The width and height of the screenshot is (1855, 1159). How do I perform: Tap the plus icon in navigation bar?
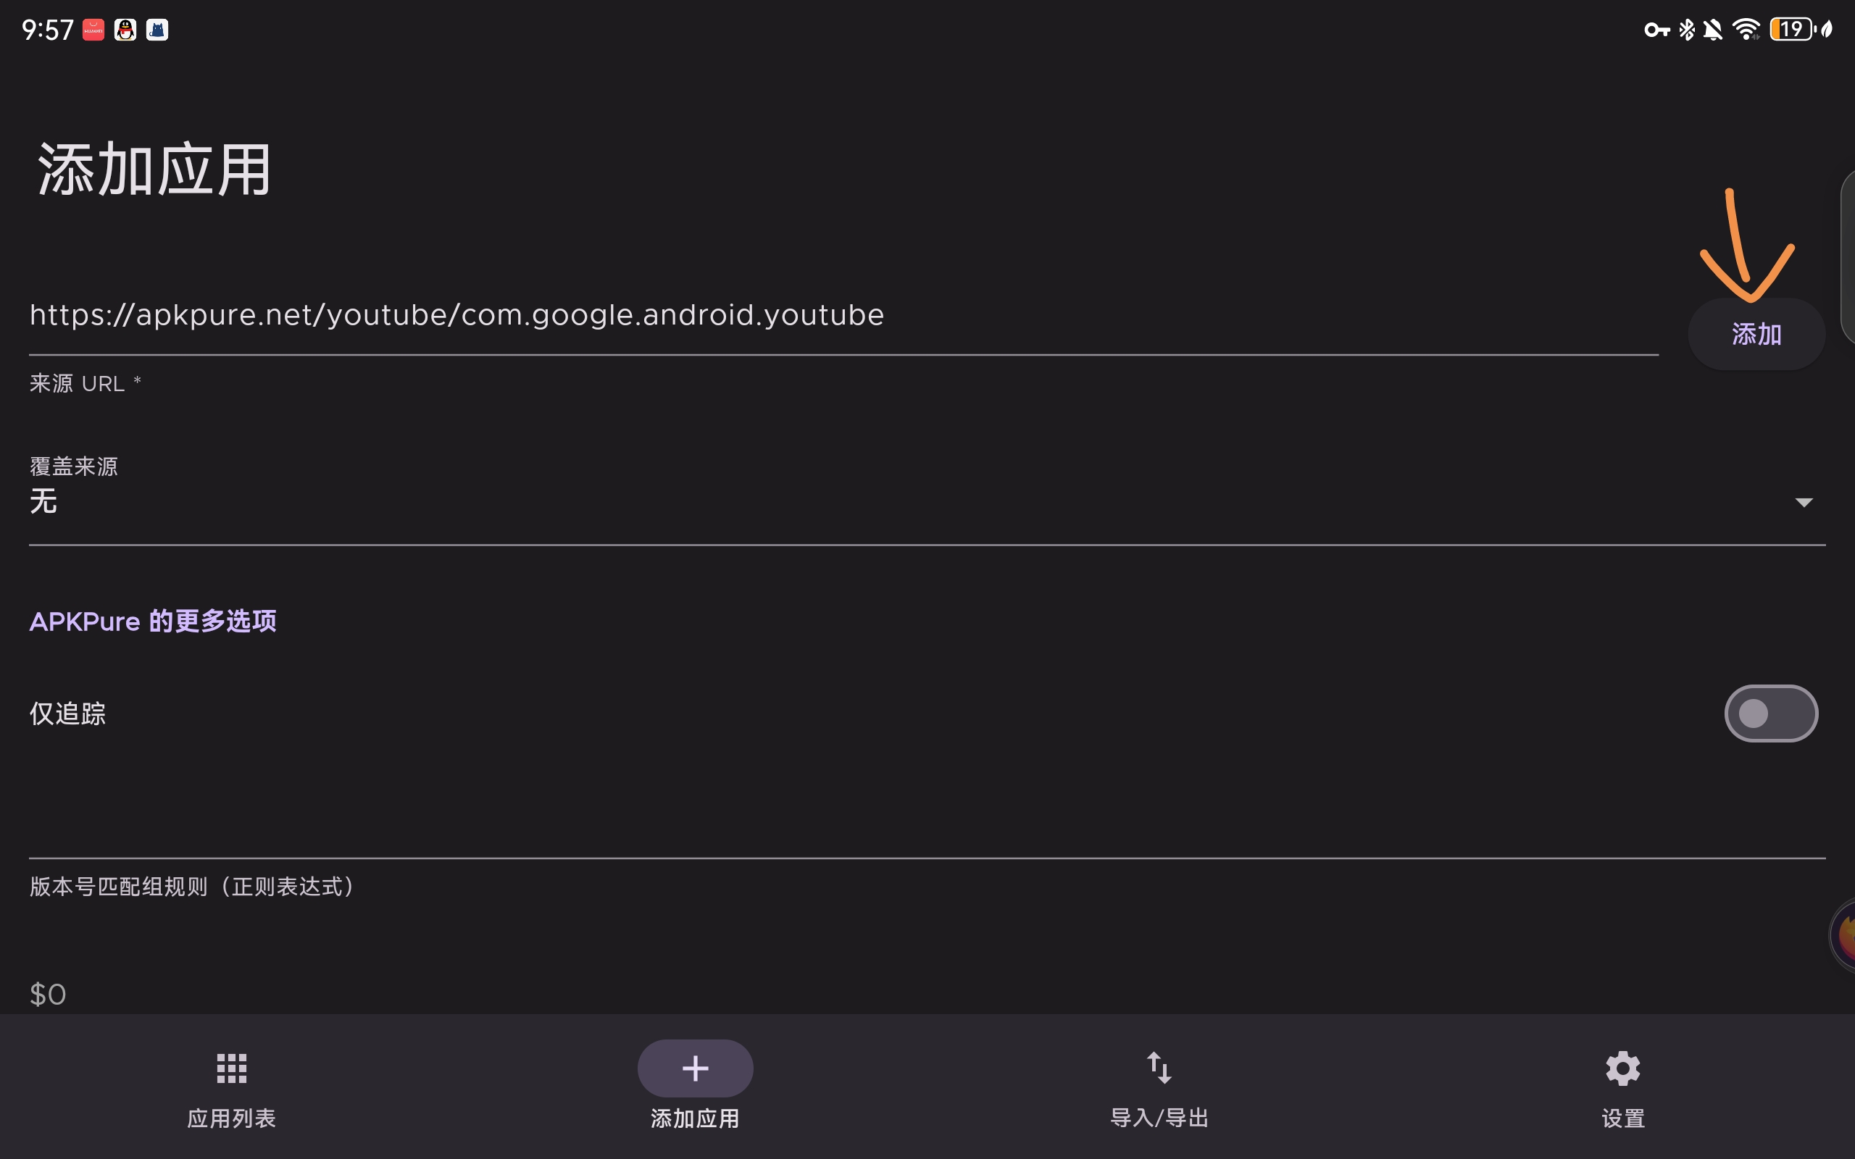pos(694,1068)
